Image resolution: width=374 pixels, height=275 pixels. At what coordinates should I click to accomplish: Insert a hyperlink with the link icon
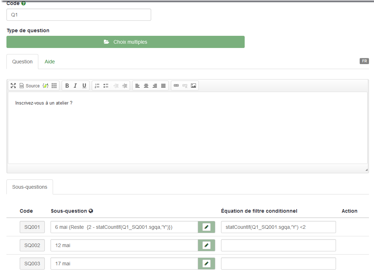coord(176,86)
